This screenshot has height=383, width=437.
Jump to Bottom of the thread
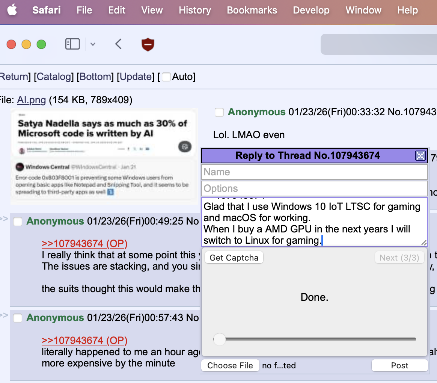point(95,76)
